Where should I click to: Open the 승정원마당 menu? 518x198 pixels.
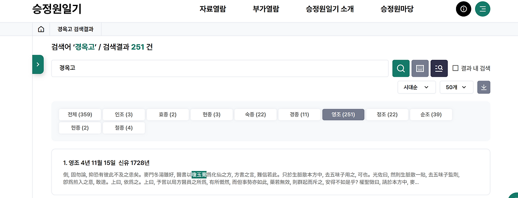click(x=397, y=9)
